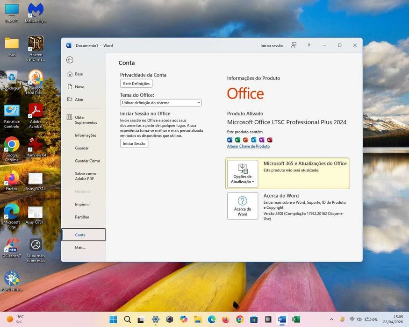
Task: Select the Adobe Acrobat desktop shortcut
Action: (36, 116)
